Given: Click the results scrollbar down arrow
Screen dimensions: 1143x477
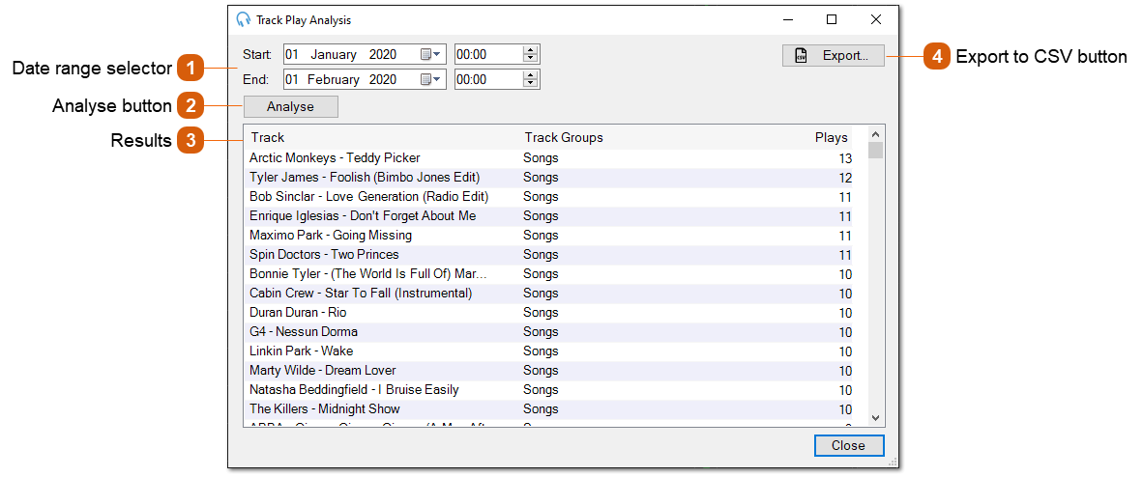Looking at the screenshot, I should (876, 418).
